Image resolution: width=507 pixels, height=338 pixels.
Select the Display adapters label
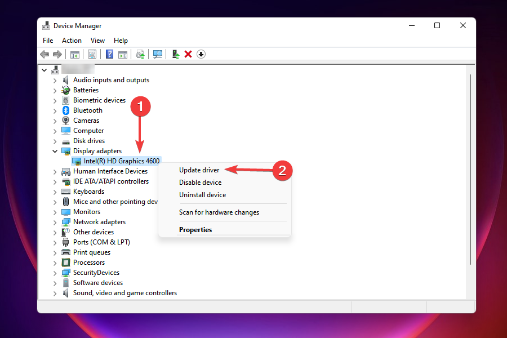click(x=97, y=151)
